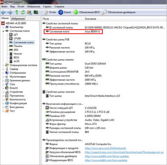Select the CPUID tree item
The height and width of the screenshot is (165, 167).
pos(15,38)
